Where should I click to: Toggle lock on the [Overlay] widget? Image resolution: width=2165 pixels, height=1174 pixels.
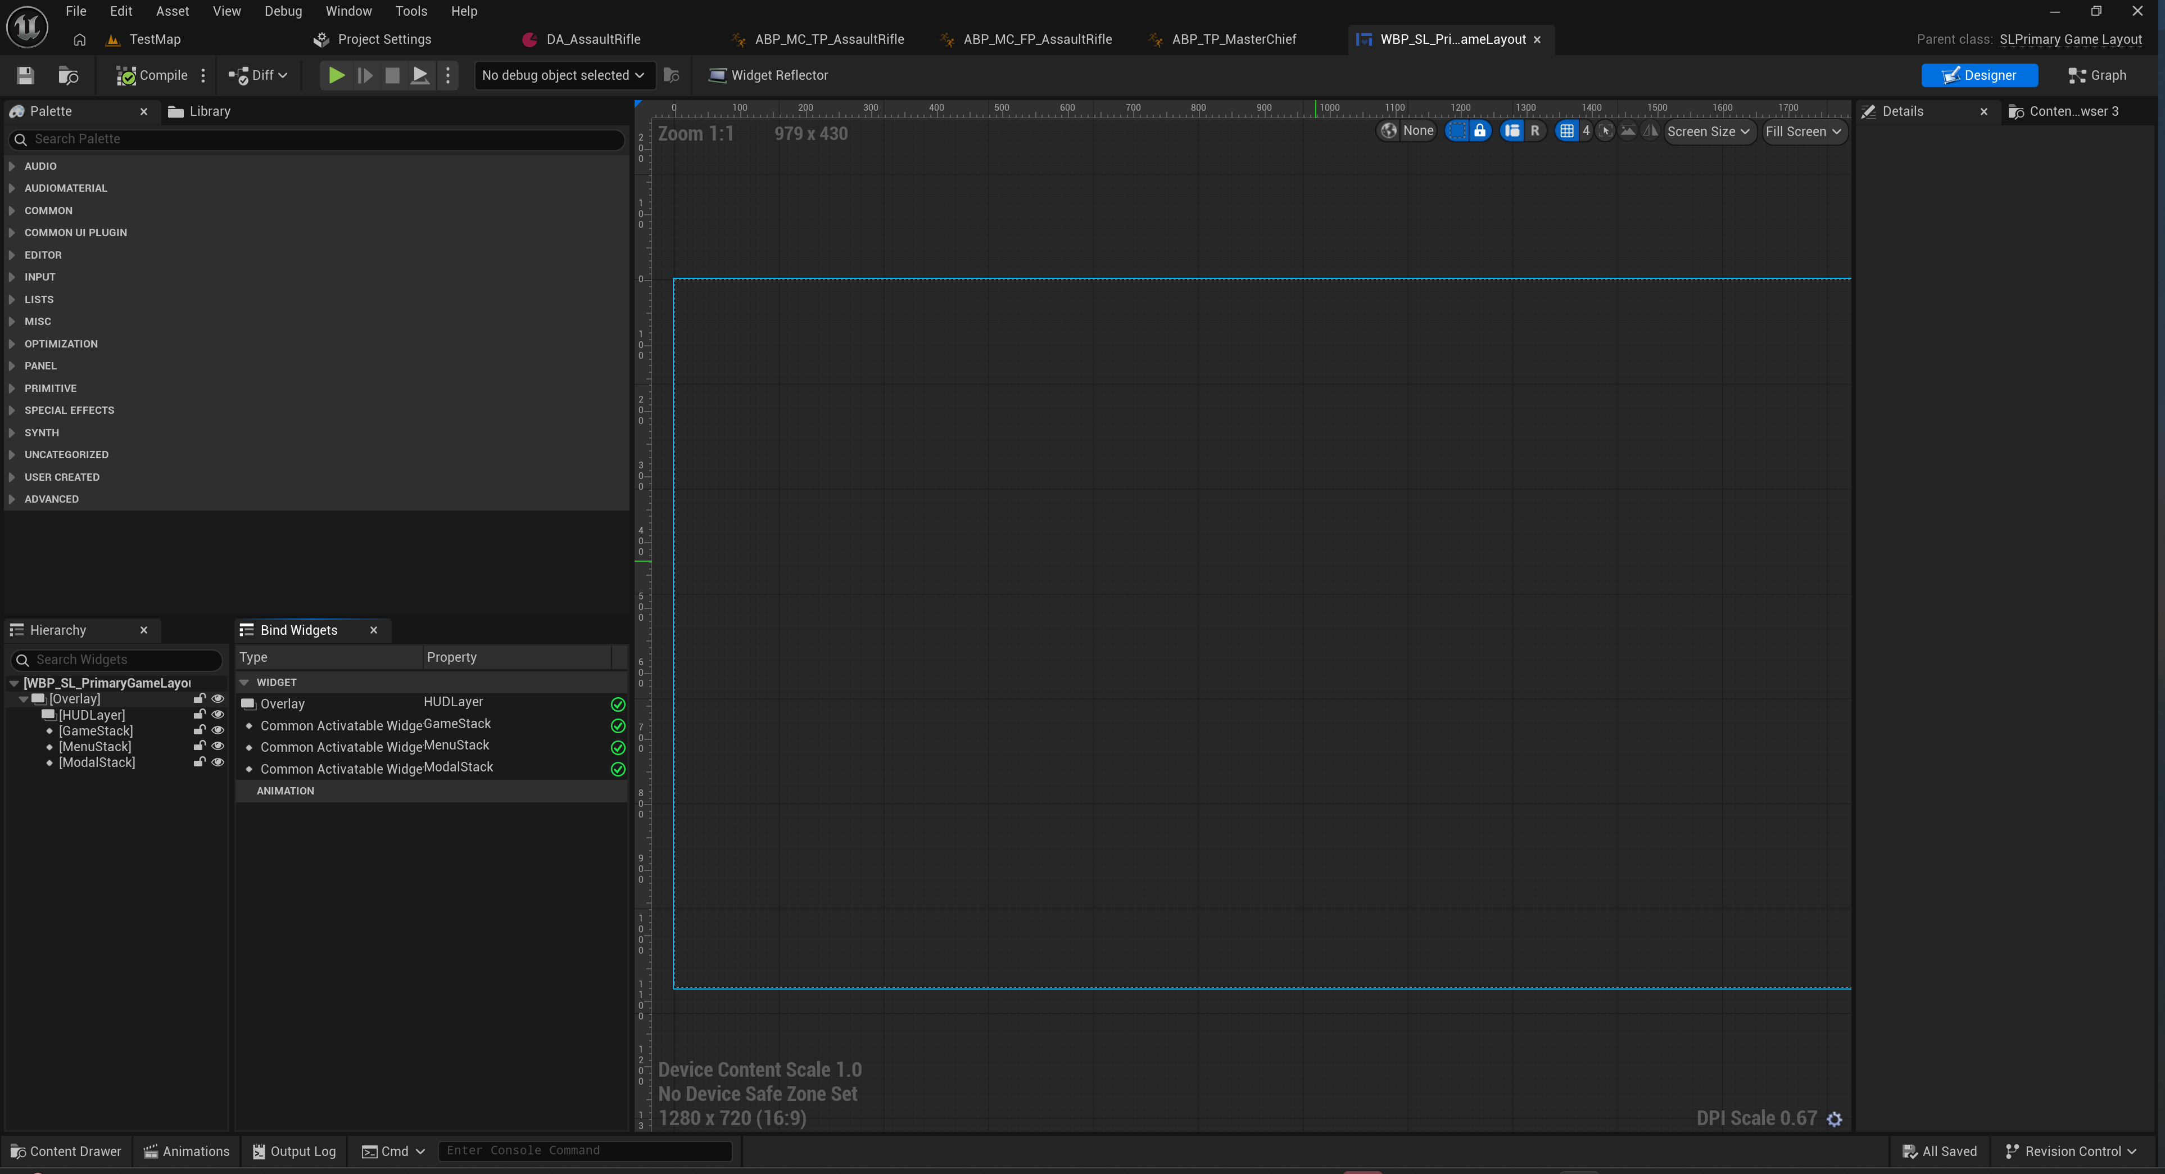(199, 699)
